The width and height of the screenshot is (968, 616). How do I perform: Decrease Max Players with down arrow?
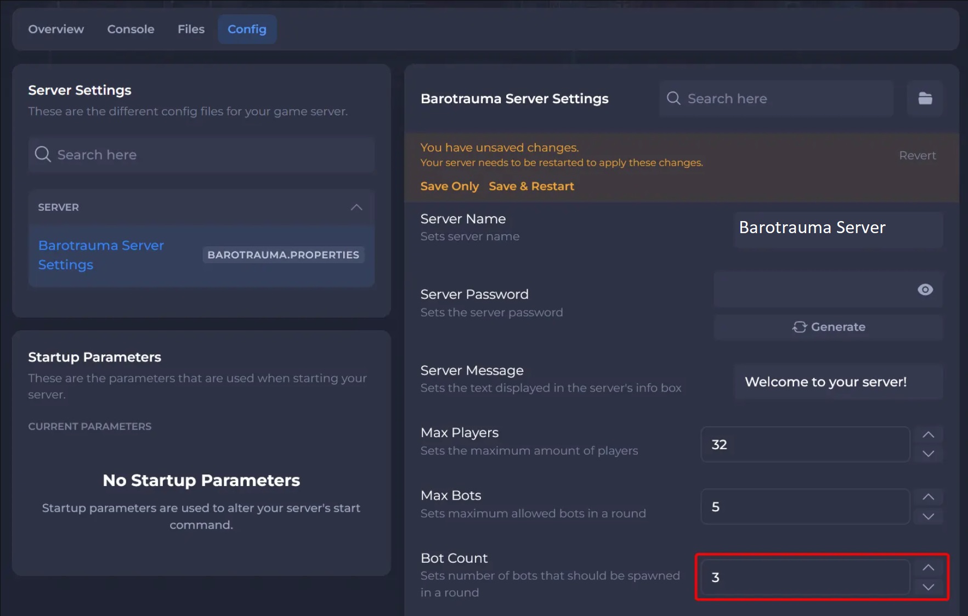click(928, 454)
